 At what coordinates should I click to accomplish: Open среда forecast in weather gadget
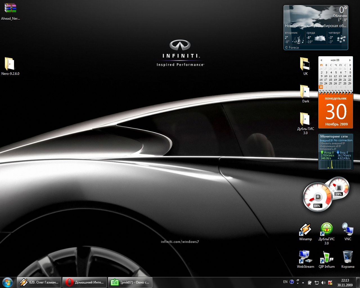316,38
